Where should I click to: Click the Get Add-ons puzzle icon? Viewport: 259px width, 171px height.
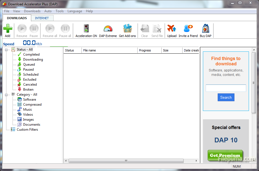point(127,29)
